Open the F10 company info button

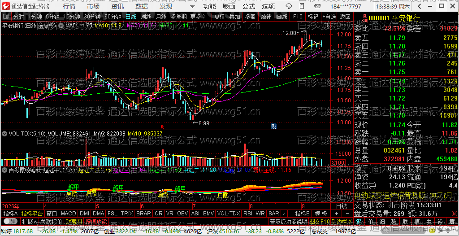tap(298, 17)
